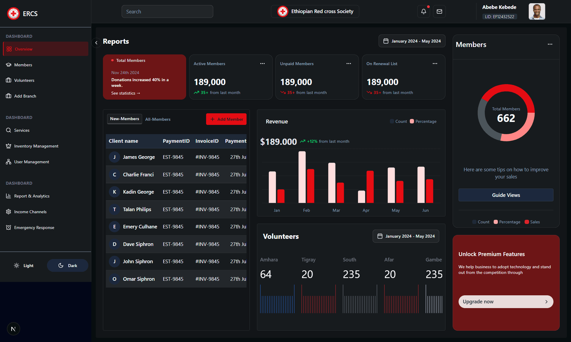Click into the Search field
Viewport: 571px width, 342px height.
(167, 12)
